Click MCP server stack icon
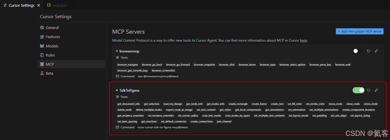Image resolution: width=390 pixels, height=140 pixels. pyautogui.click(x=42, y=64)
